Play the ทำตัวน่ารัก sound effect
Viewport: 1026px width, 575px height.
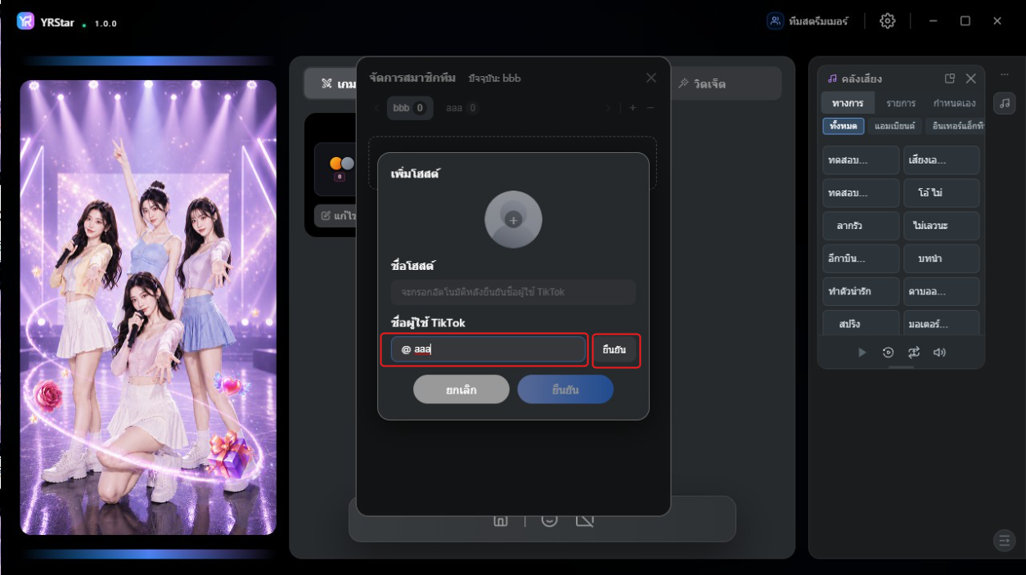861,291
